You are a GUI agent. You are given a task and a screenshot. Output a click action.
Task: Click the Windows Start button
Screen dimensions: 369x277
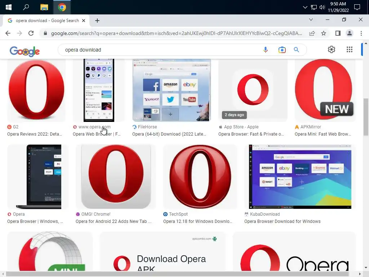(9, 7)
